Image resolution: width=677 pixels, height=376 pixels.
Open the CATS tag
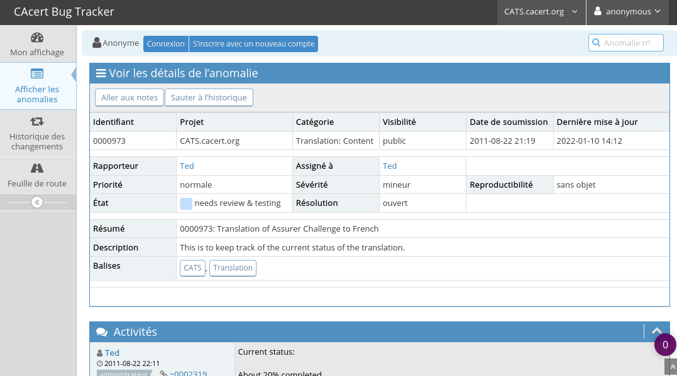192,268
